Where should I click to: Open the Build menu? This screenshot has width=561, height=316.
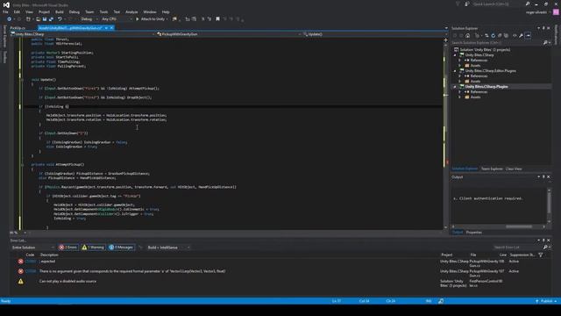(x=60, y=11)
